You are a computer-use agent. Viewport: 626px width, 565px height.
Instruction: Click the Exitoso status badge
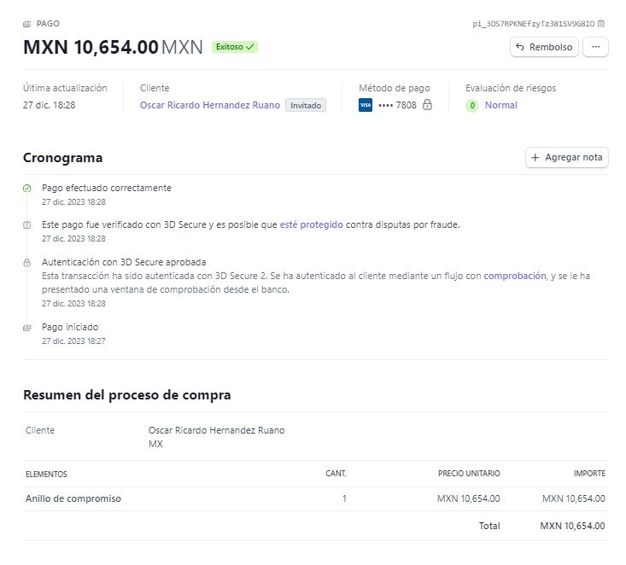click(235, 47)
